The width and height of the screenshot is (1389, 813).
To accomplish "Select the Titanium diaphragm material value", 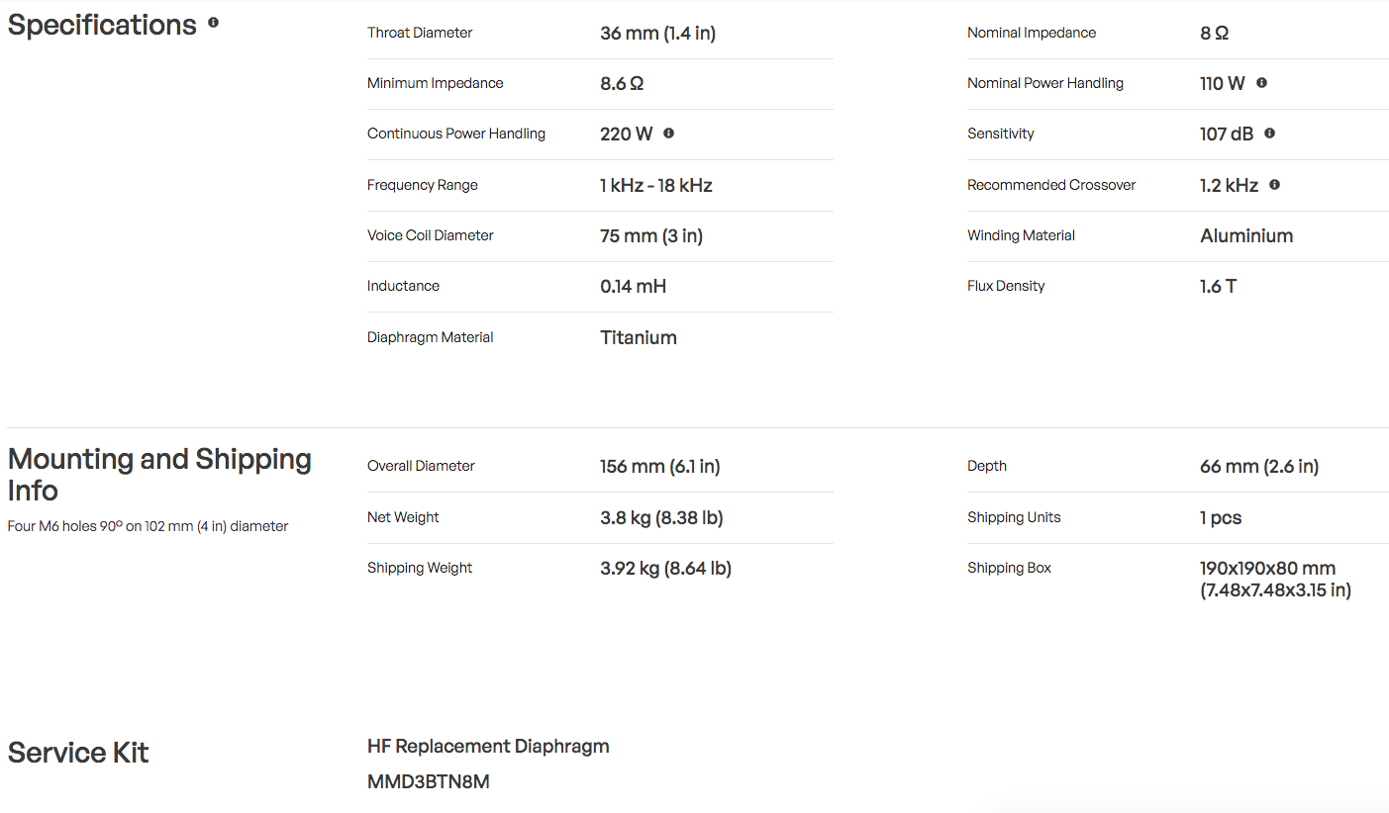I will (639, 337).
